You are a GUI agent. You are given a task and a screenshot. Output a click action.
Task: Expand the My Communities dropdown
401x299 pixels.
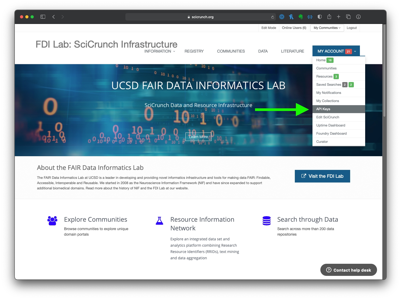[x=327, y=28]
